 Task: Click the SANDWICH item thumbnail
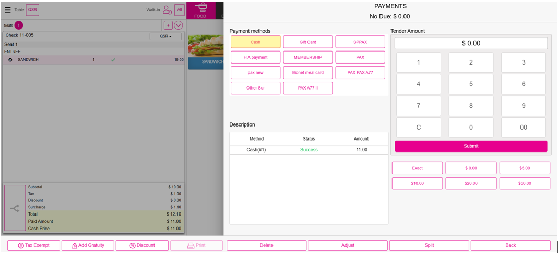(205, 50)
